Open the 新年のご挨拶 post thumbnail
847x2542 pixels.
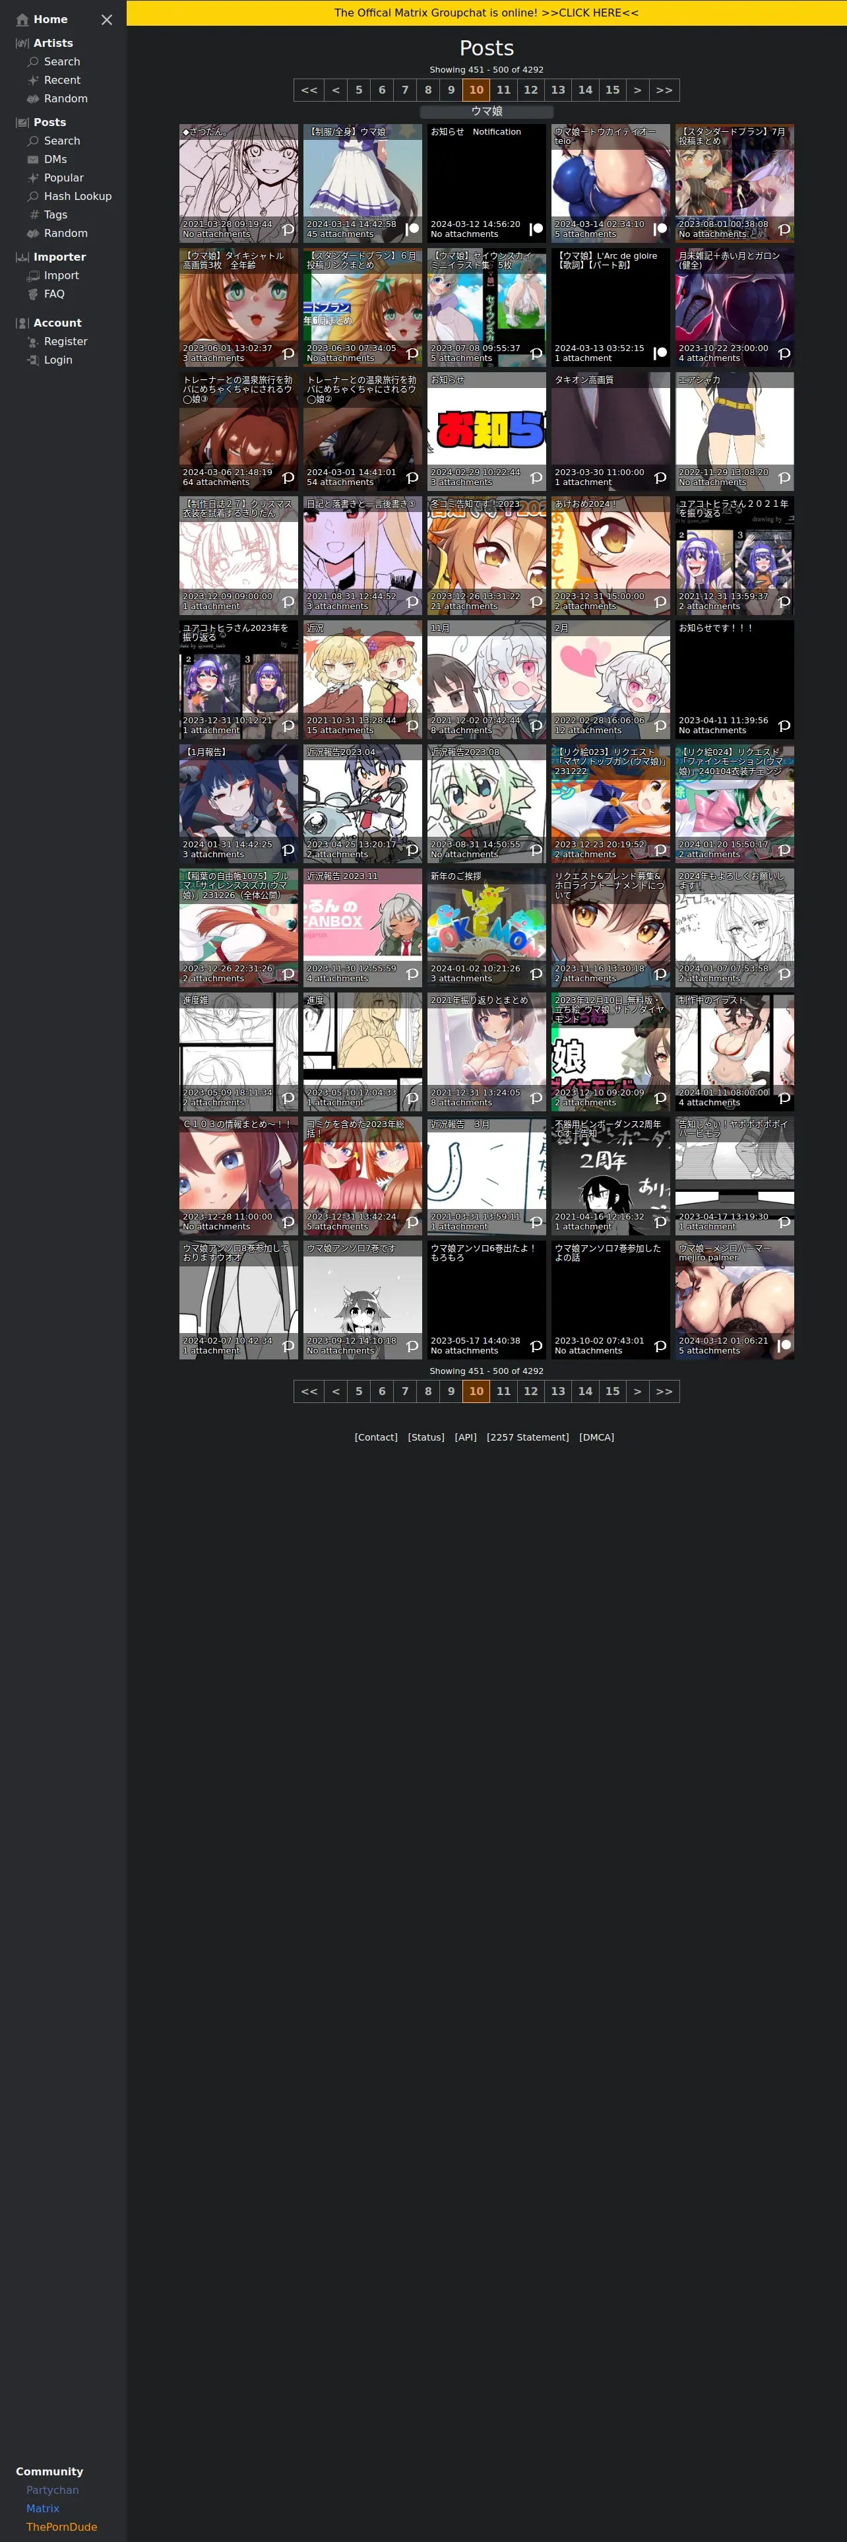coord(486,928)
